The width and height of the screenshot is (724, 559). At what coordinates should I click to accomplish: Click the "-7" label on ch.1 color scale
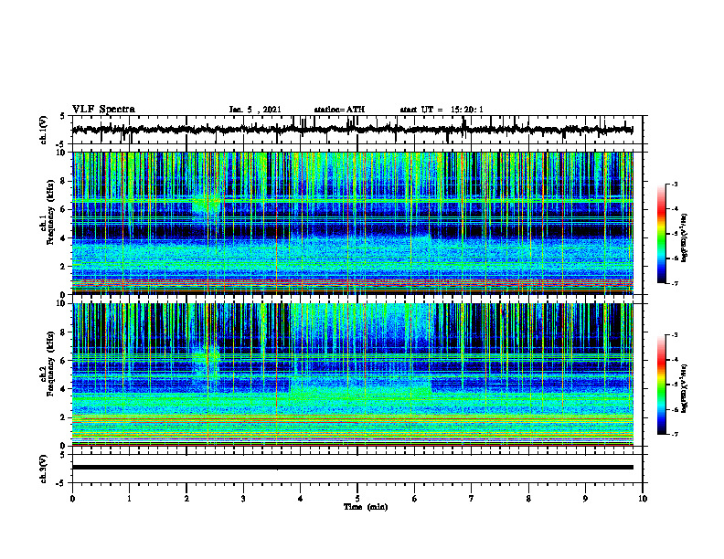(x=675, y=283)
